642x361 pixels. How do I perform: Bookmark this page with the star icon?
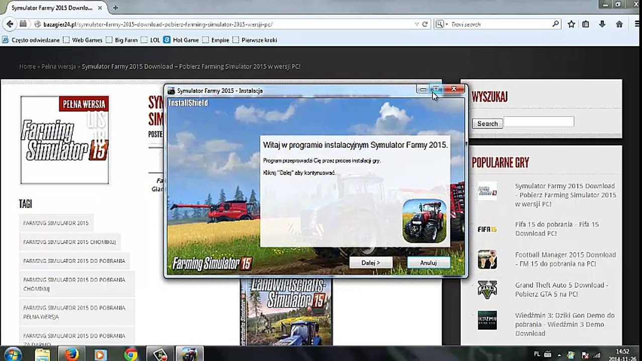571,24
